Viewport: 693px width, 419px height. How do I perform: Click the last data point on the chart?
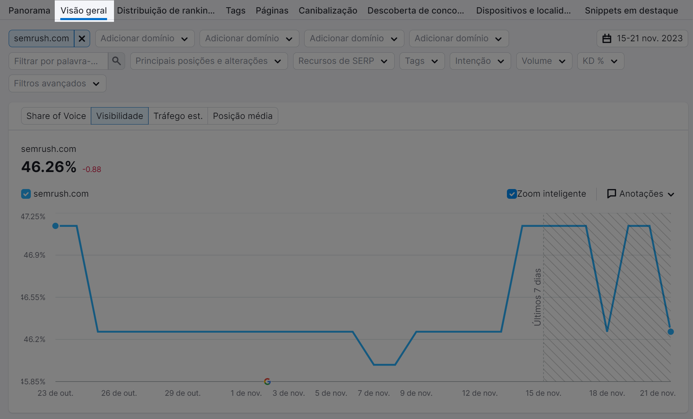(x=670, y=332)
